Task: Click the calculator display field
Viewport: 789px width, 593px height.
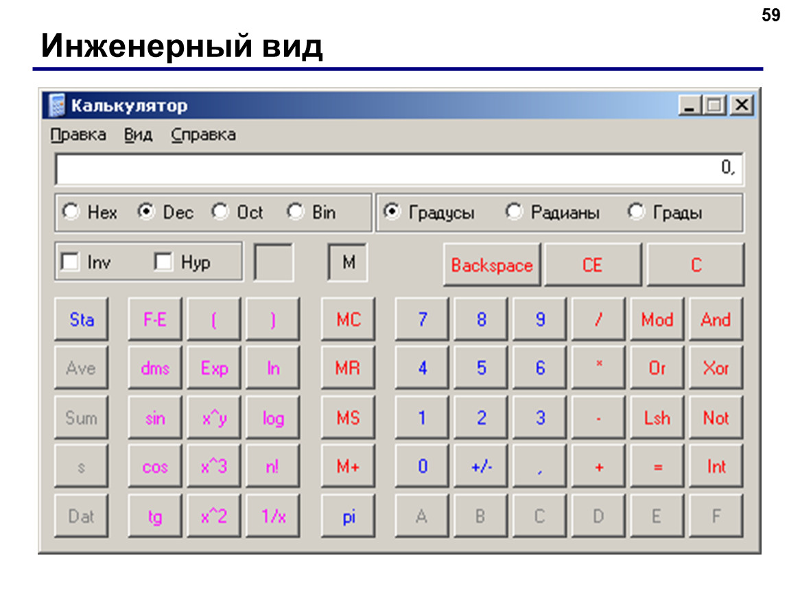Action: pos(399,168)
